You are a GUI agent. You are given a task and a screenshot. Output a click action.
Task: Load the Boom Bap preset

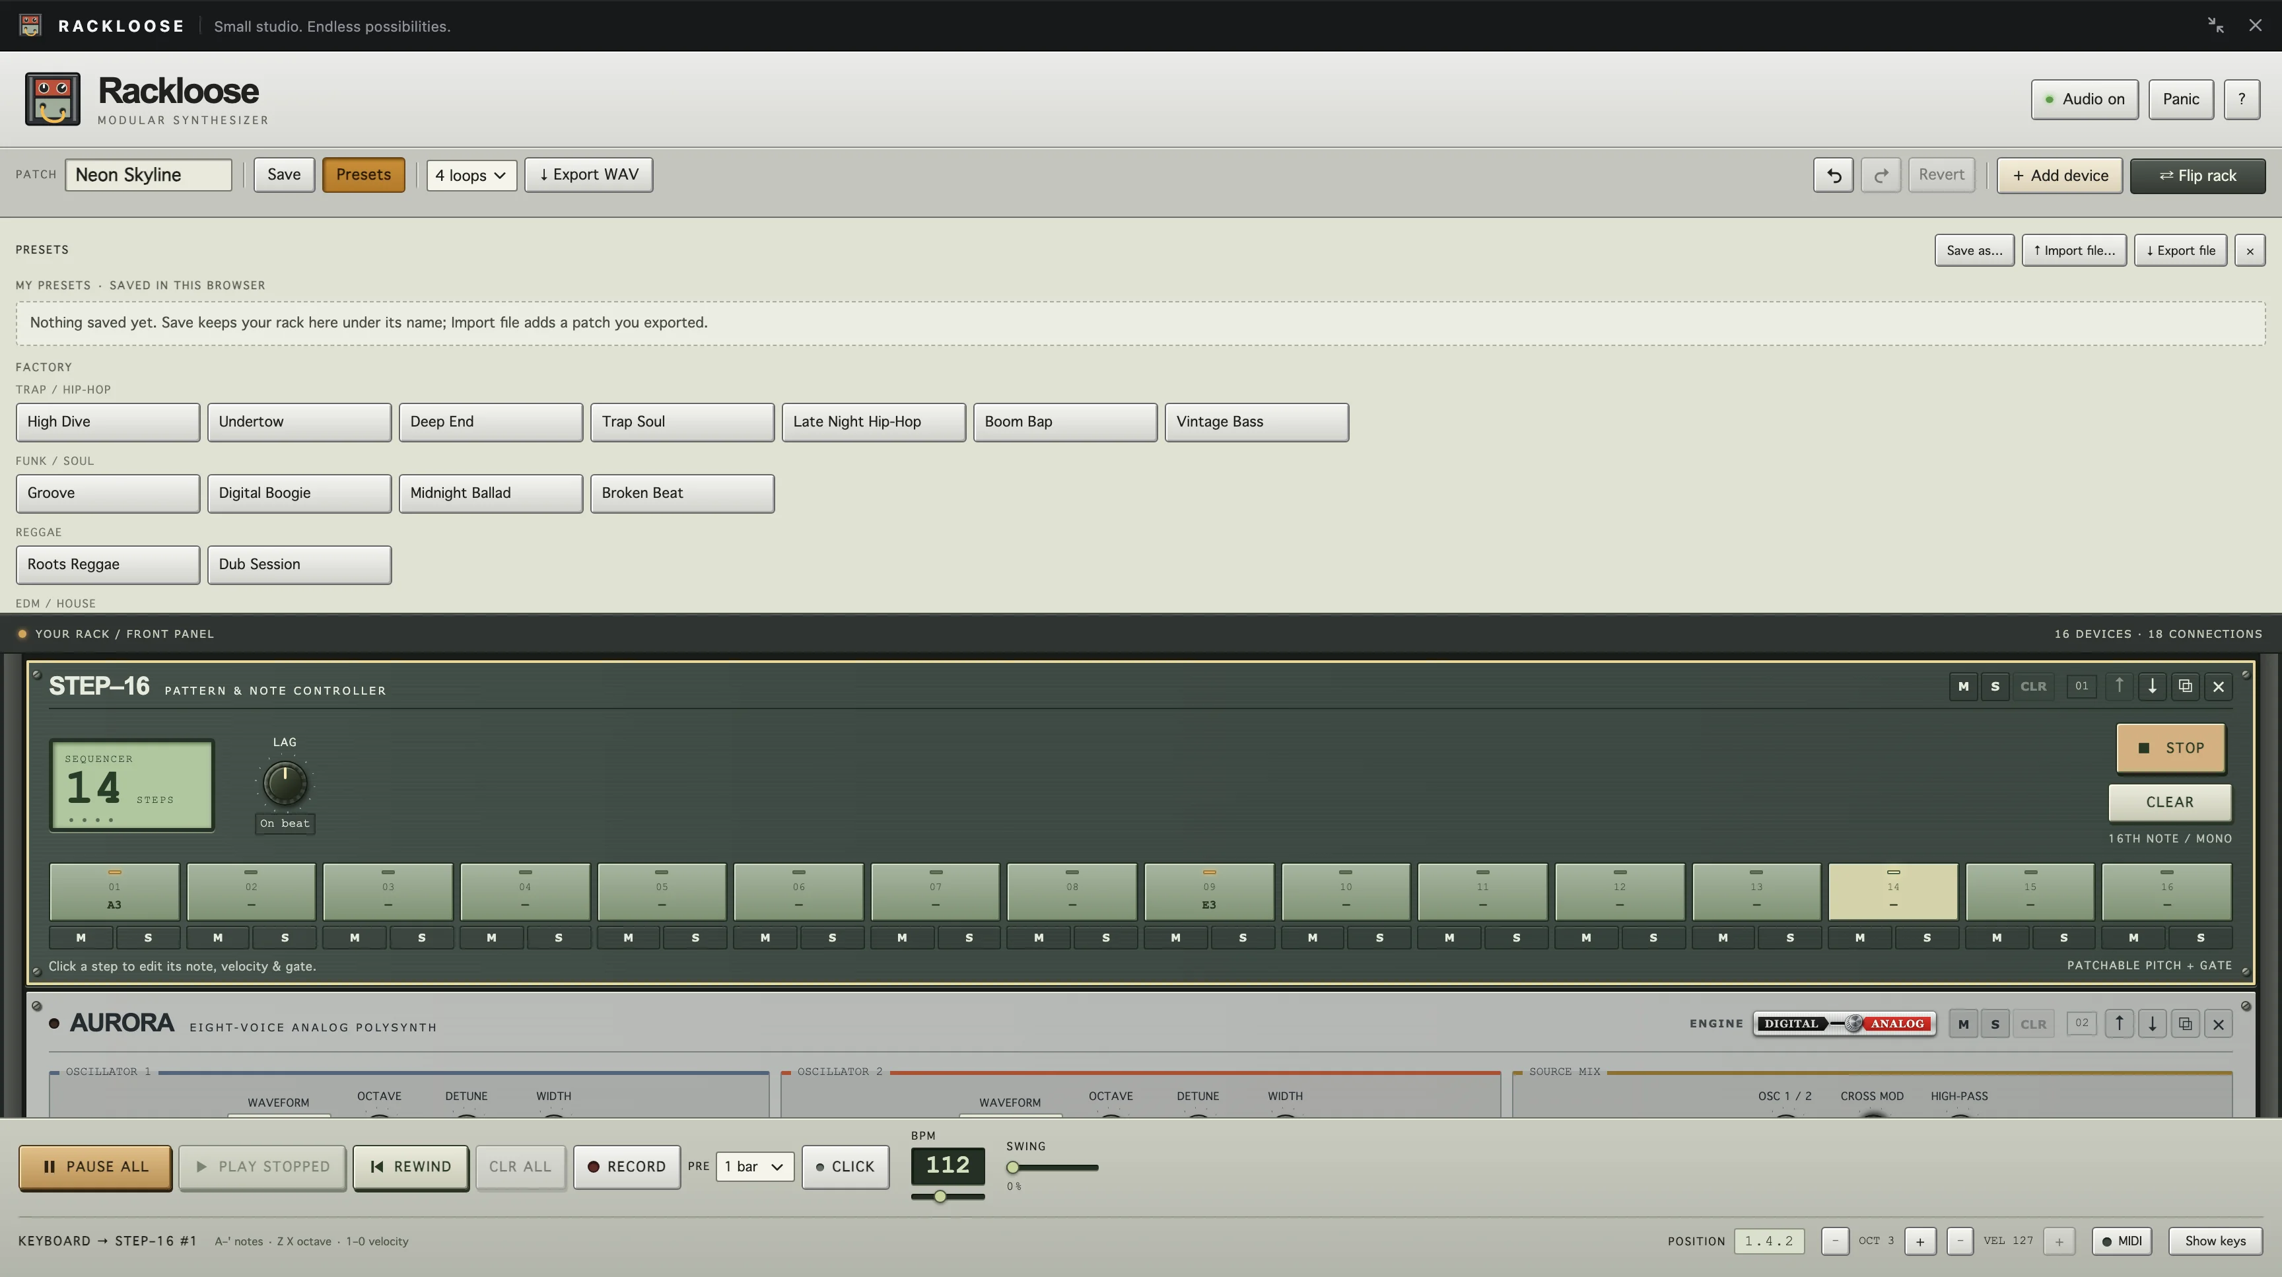pyautogui.click(x=1065, y=421)
